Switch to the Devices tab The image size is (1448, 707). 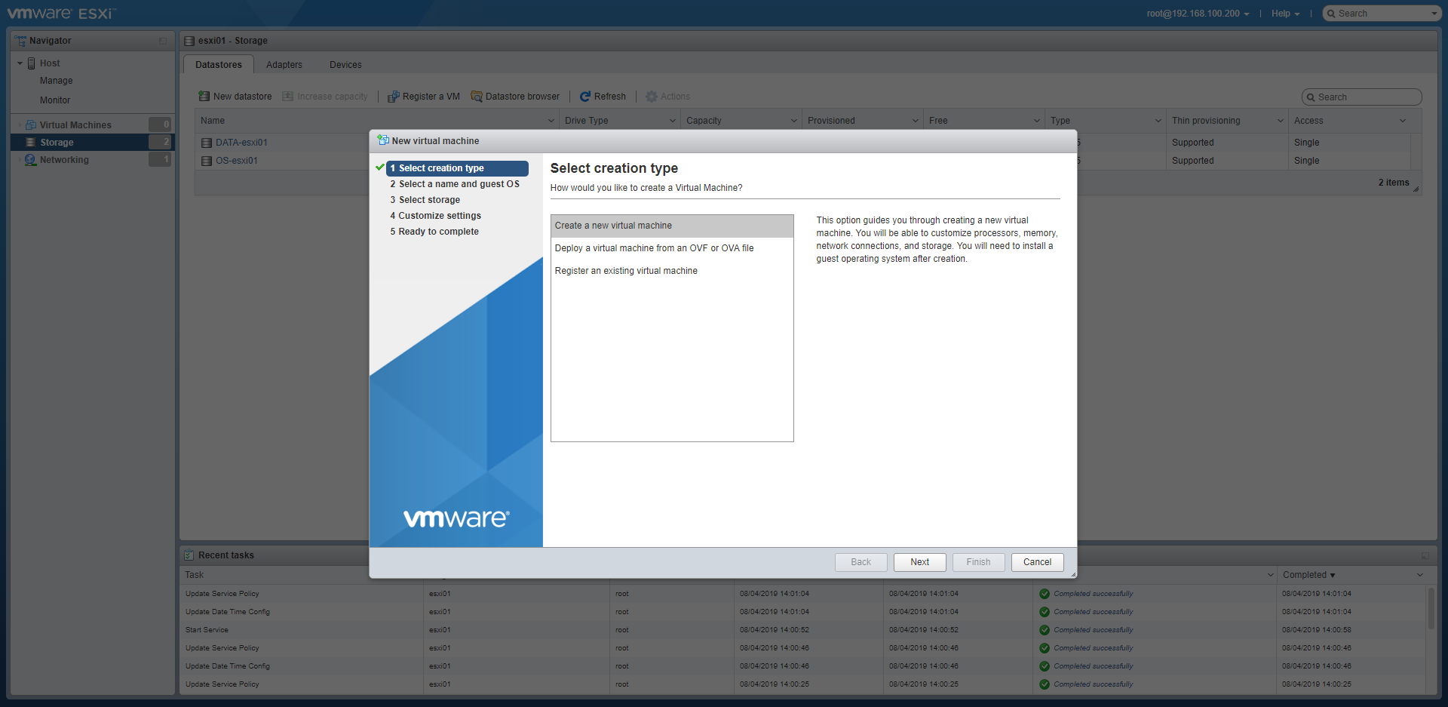coord(345,65)
